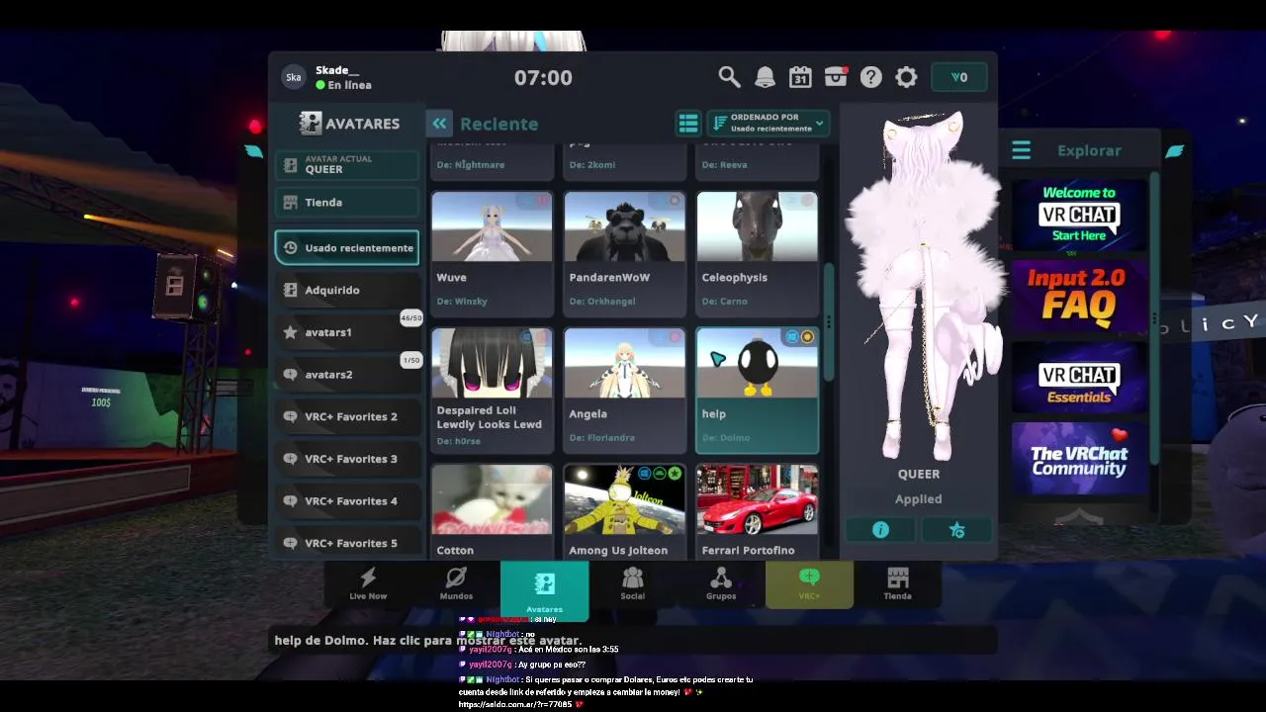Open Tienda in the avatars sidebar

pyautogui.click(x=347, y=202)
